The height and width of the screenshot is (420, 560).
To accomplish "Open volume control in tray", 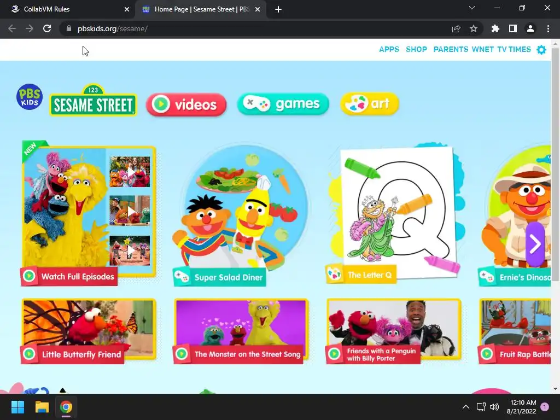I will tap(494, 407).
